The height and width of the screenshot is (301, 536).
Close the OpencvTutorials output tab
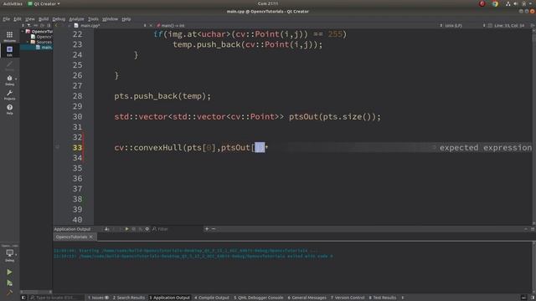[x=91, y=237]
